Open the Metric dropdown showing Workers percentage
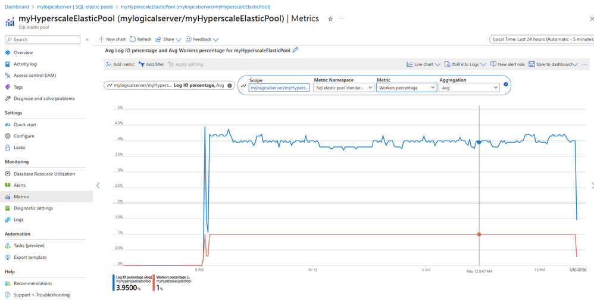Image resolution: width=594 pixels, height=300 pixels. (407, 87)
